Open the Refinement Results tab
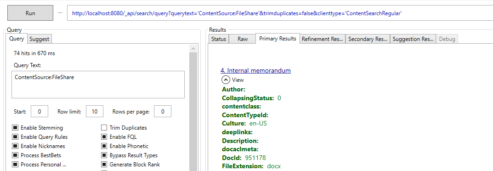The height and width of the screenshot is (171, 493). pyautogui.click(x=323, y=39)
